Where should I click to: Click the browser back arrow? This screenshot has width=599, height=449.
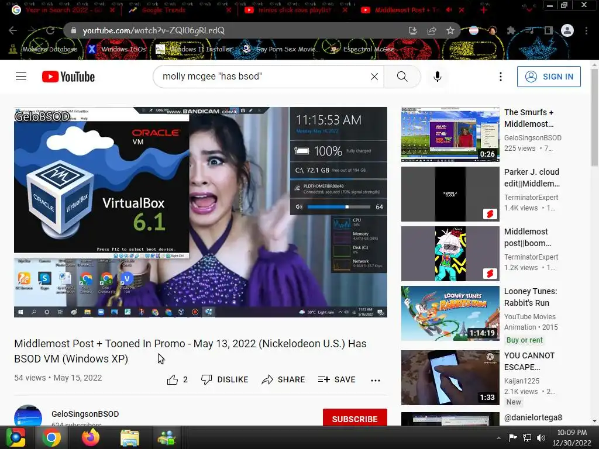(13, 30)
